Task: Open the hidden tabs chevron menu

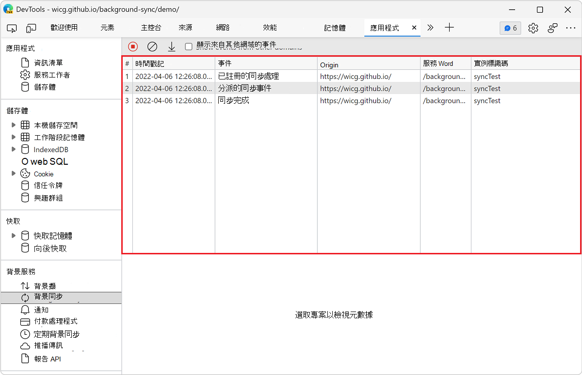Action: (430, 28)
